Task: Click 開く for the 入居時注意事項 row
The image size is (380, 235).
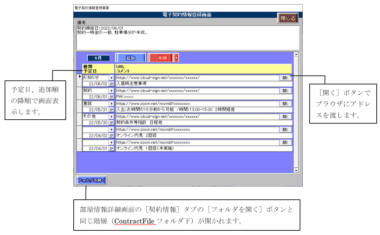Action: (285, 78)
